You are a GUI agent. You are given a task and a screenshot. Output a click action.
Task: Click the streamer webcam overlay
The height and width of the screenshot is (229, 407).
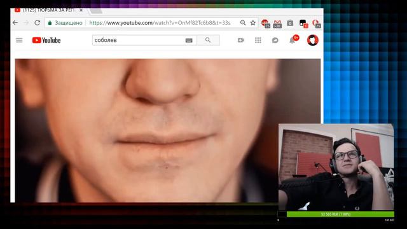coord(336,167)
